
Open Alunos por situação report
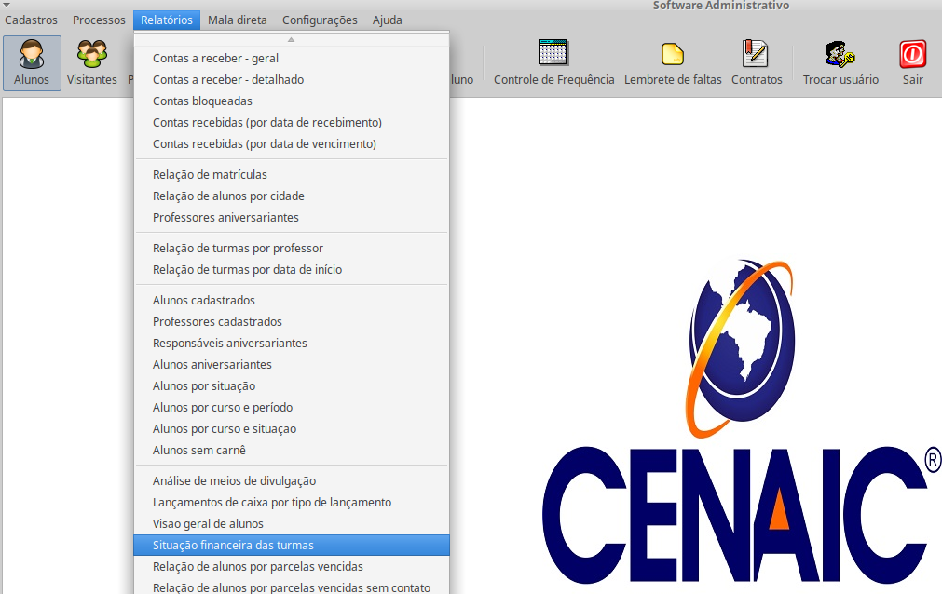pyautogui.click(x=292, y=386)
